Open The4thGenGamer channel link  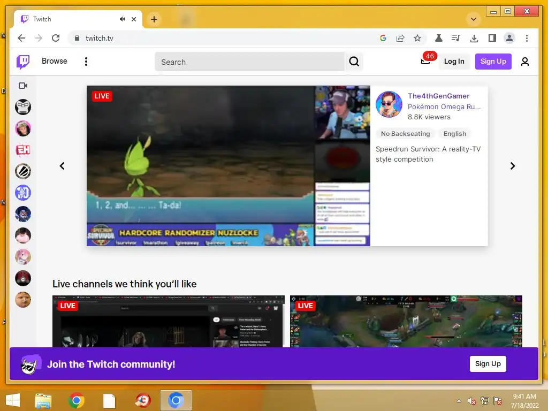tap(438, 96)
